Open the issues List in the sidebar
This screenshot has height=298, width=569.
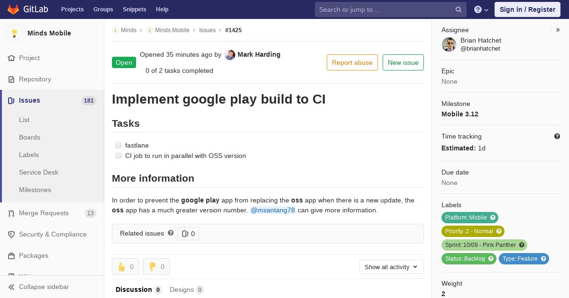point(24,120)
